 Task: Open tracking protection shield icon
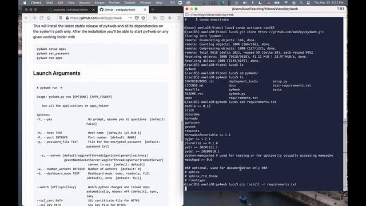point(61,18)
